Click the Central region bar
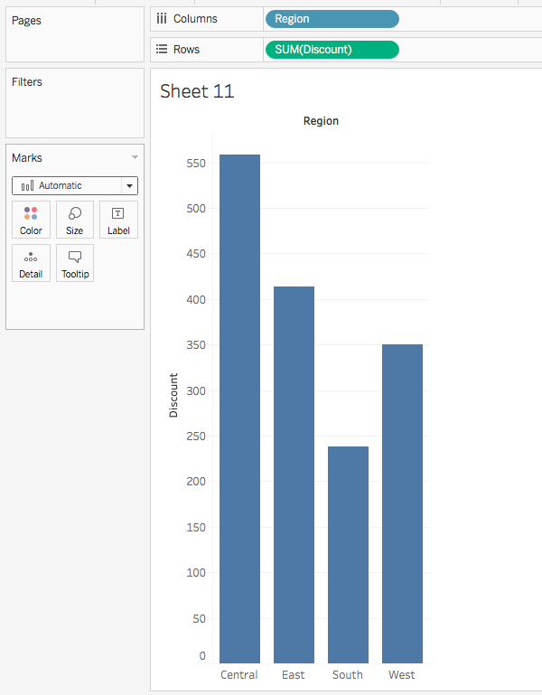 pos(239,409)
